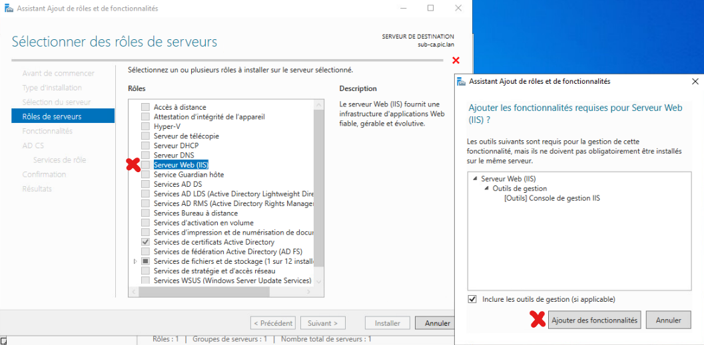Click the wizard icon in main window title bar
This screenshot has height=345, width=704.
pos(9,8)
